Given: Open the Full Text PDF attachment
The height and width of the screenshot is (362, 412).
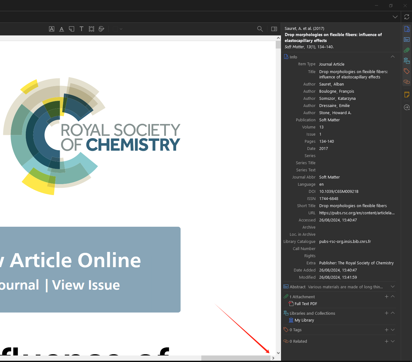Looking at the screenshot, I should click(x=306, y=304).
